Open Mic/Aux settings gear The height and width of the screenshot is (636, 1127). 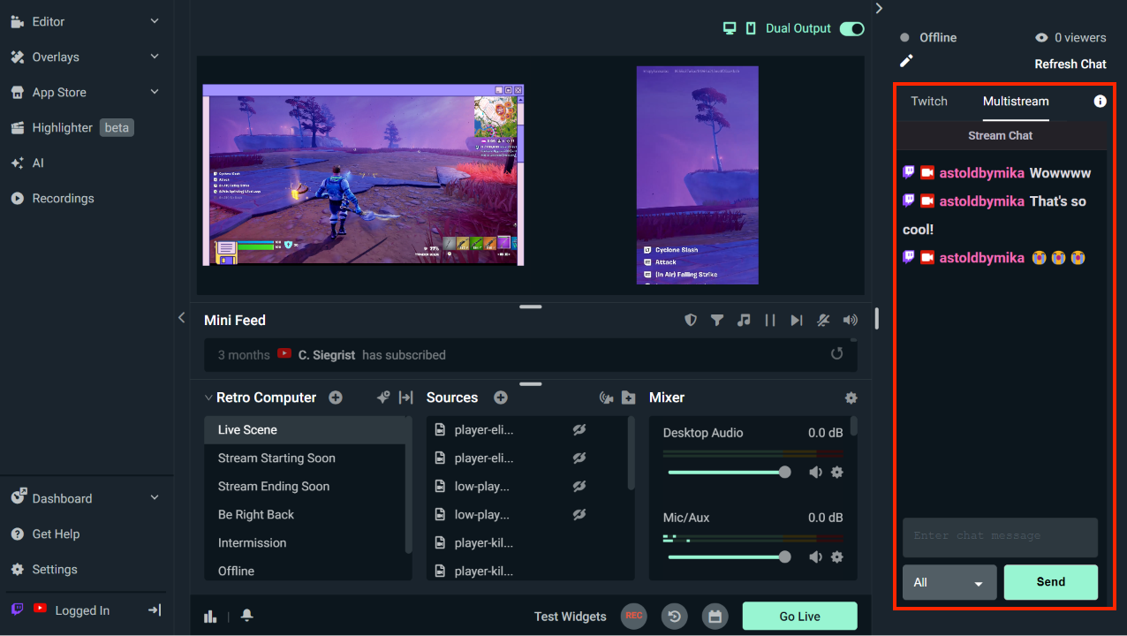pyautogui.click(x=837, y=556)
